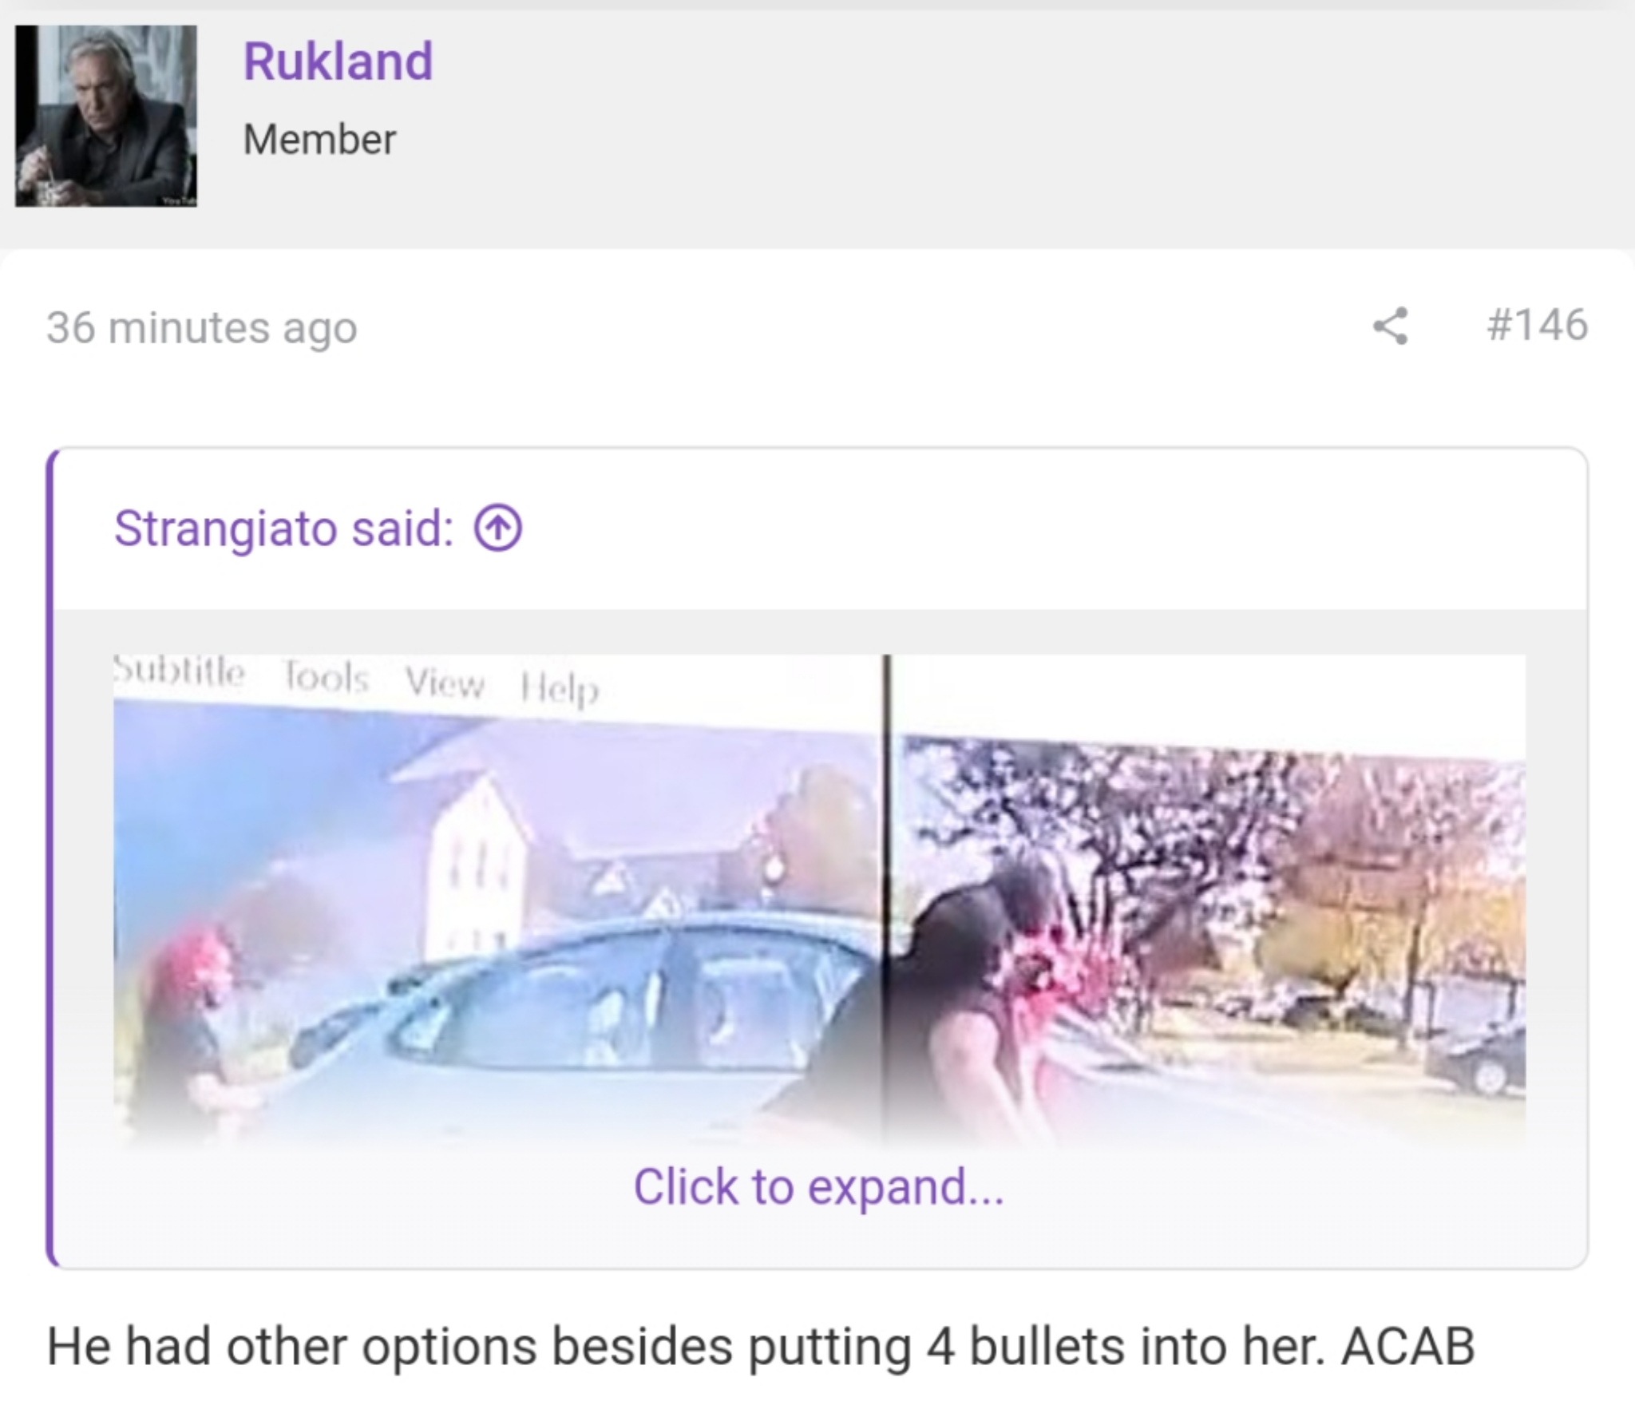Select the Tools menu in quoted image
This screenshot has width=1635, height=1417.
(326, 678)
